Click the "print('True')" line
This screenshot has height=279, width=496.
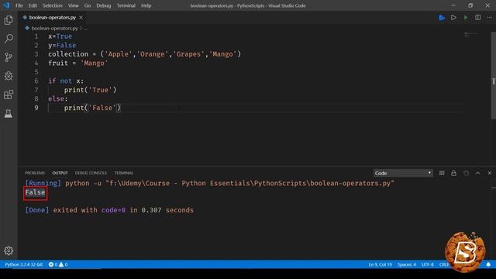pos(90,90)
